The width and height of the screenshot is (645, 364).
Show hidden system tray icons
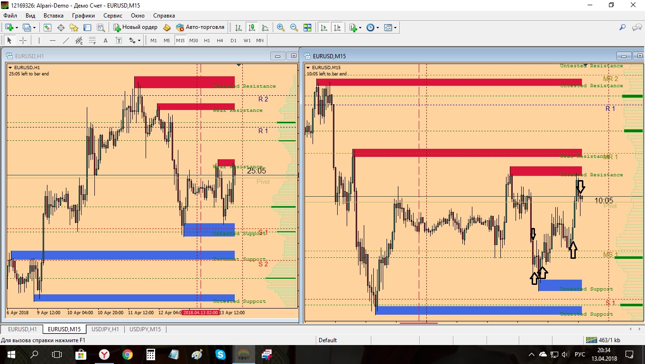(533, 354)
